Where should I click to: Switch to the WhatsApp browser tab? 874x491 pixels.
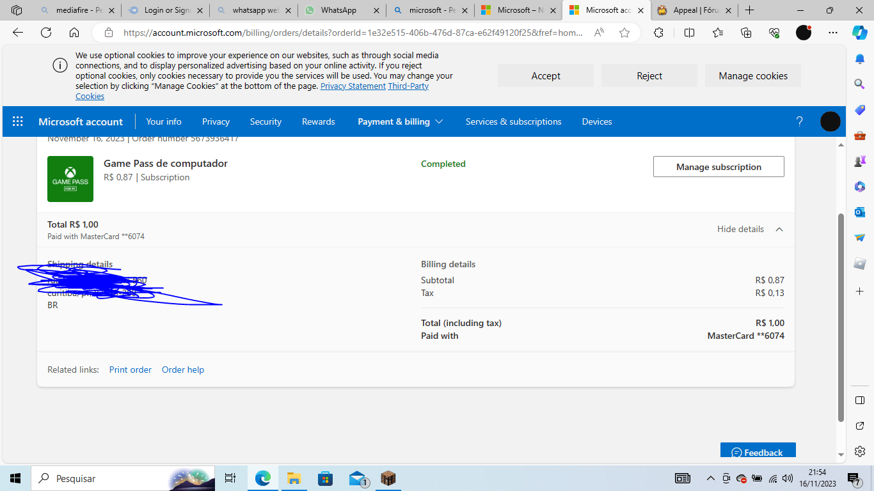pos(341,10)
